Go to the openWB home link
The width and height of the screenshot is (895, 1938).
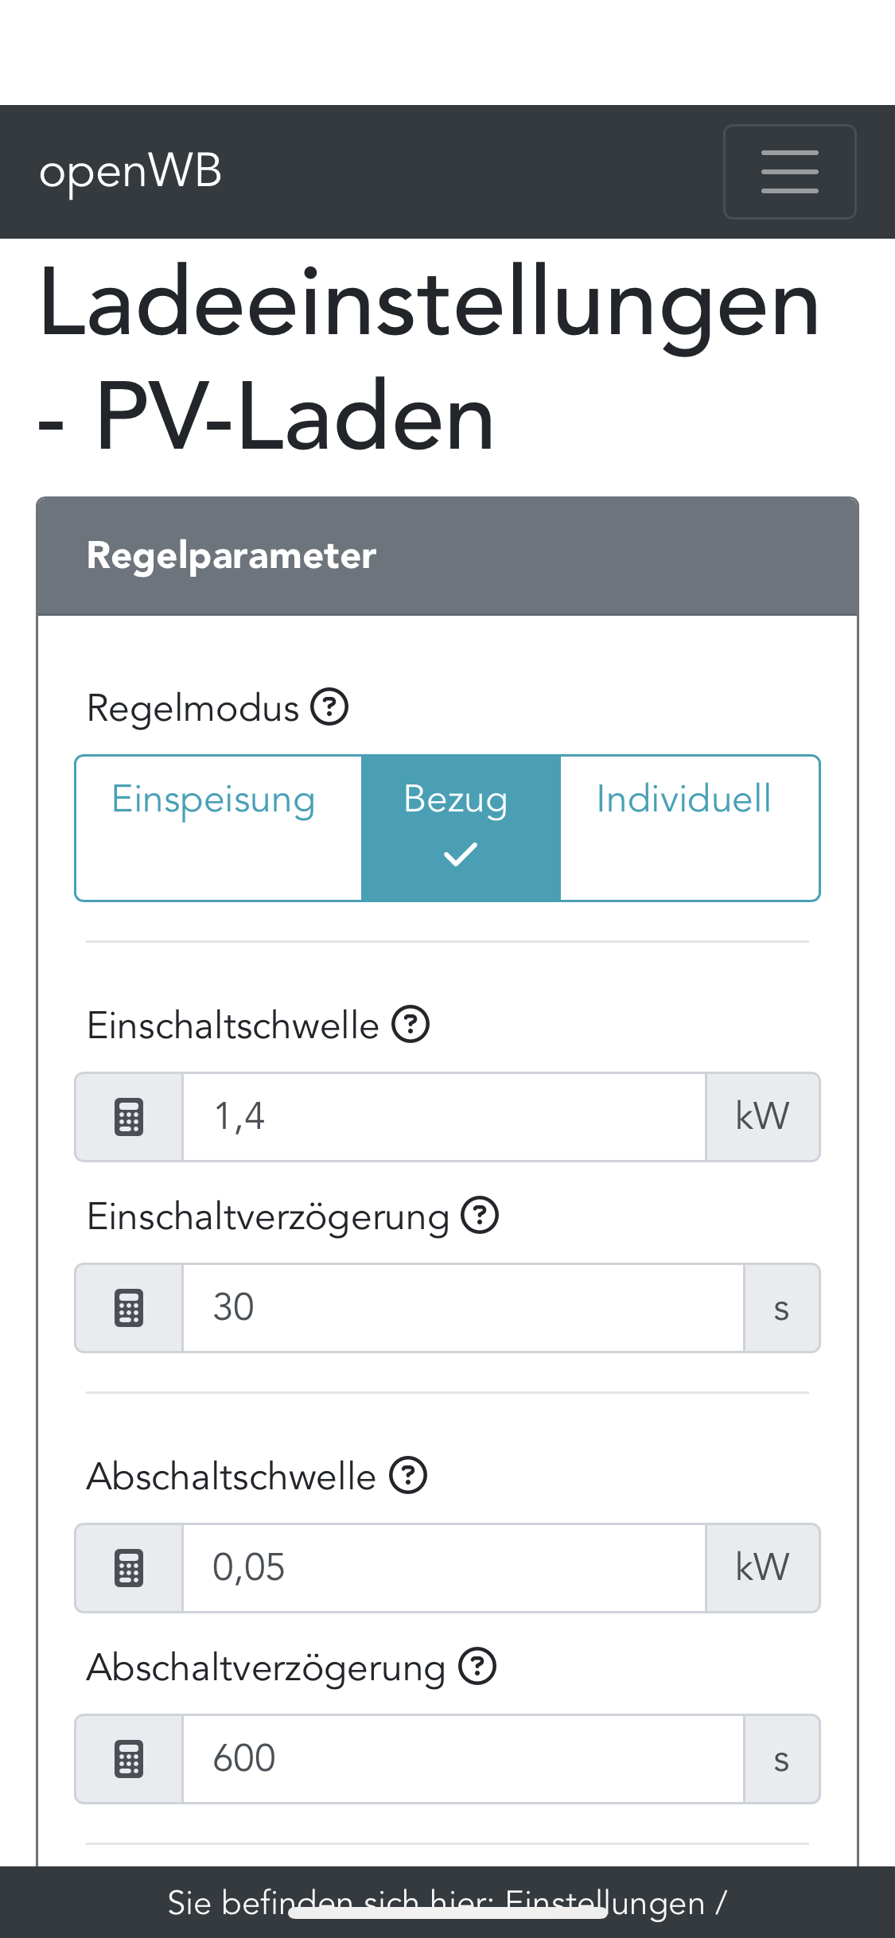(x=130, y=171)
